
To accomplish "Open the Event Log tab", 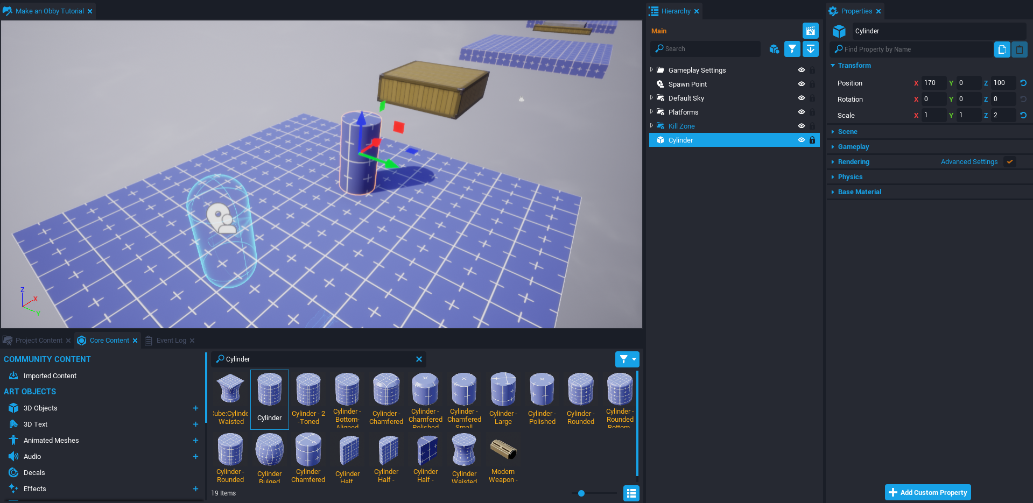I will pos(171,341).
